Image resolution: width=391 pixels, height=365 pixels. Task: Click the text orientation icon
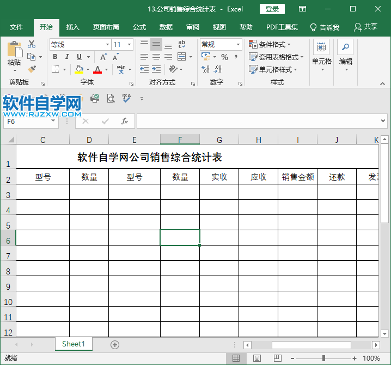pyautogui.click(x=173, y=69)
